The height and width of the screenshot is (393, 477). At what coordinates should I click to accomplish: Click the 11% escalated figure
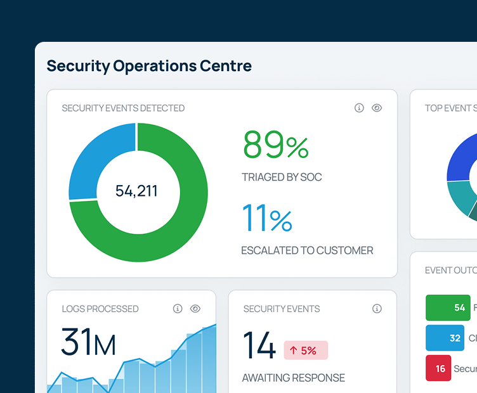(267, 219)
